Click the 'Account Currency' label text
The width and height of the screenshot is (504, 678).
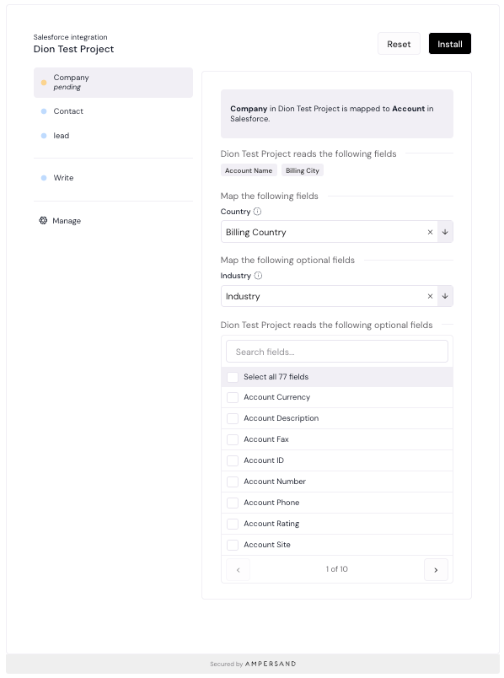click(x=277, y=397)
